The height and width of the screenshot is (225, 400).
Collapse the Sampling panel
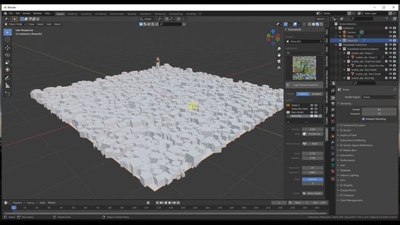(x=346, y=104)
